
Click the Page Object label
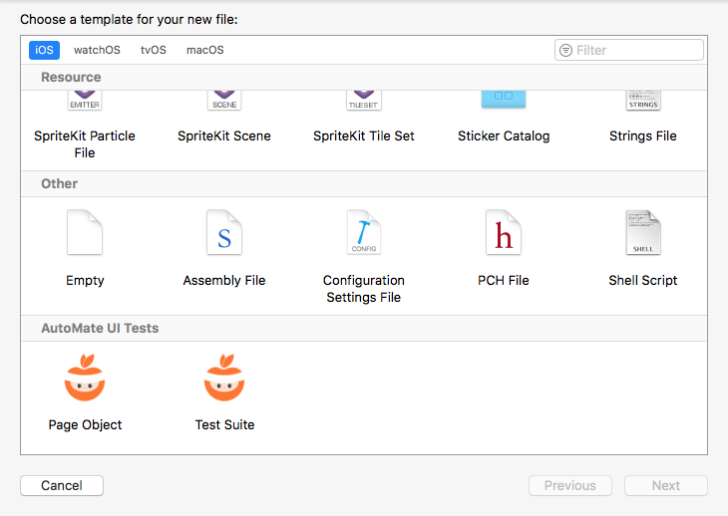[85, 425]
